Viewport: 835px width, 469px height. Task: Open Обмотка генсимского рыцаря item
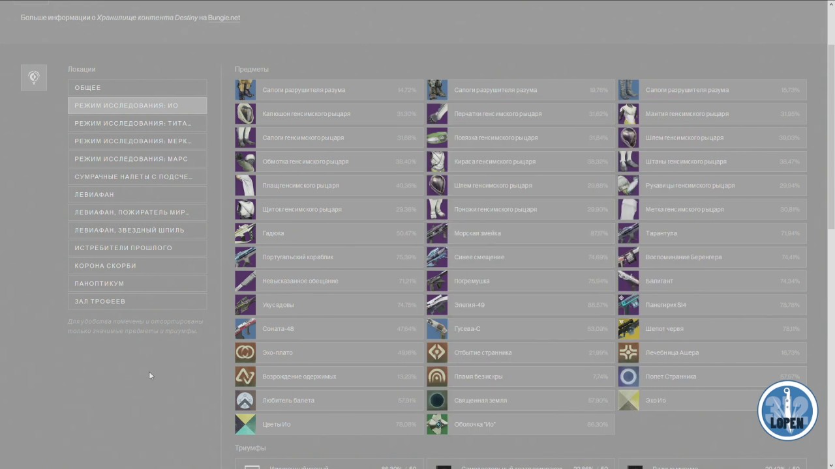point(329,162)
